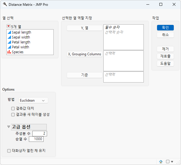181x165 pixels.
Task: Click the continuous icon beside Petal width
Action: tap(9, 47)
